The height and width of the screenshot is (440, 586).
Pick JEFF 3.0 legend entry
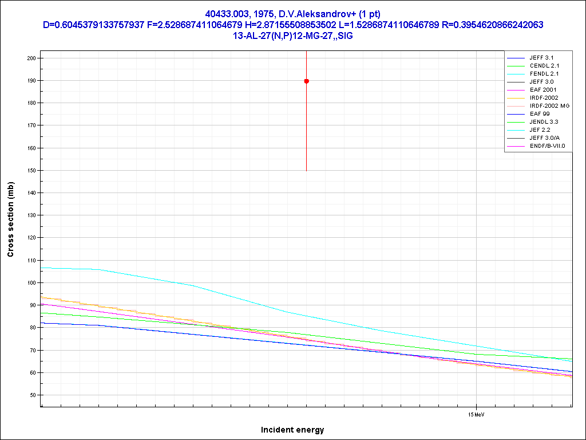tap(541, 82)
